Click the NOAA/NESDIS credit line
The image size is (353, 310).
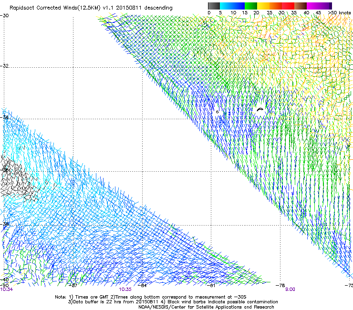[206, 307]
